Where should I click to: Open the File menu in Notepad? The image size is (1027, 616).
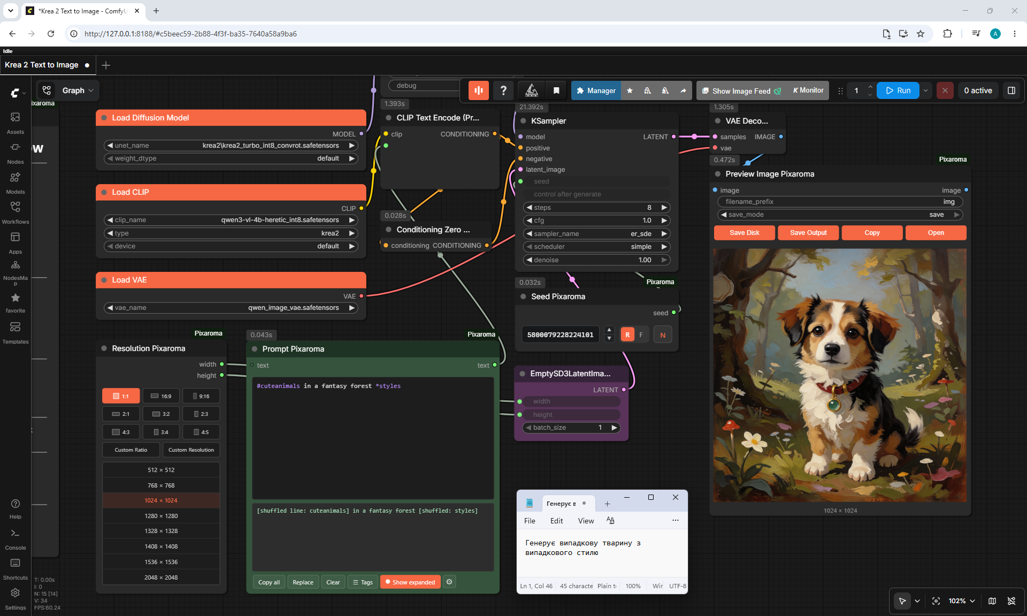pos(530,521)
